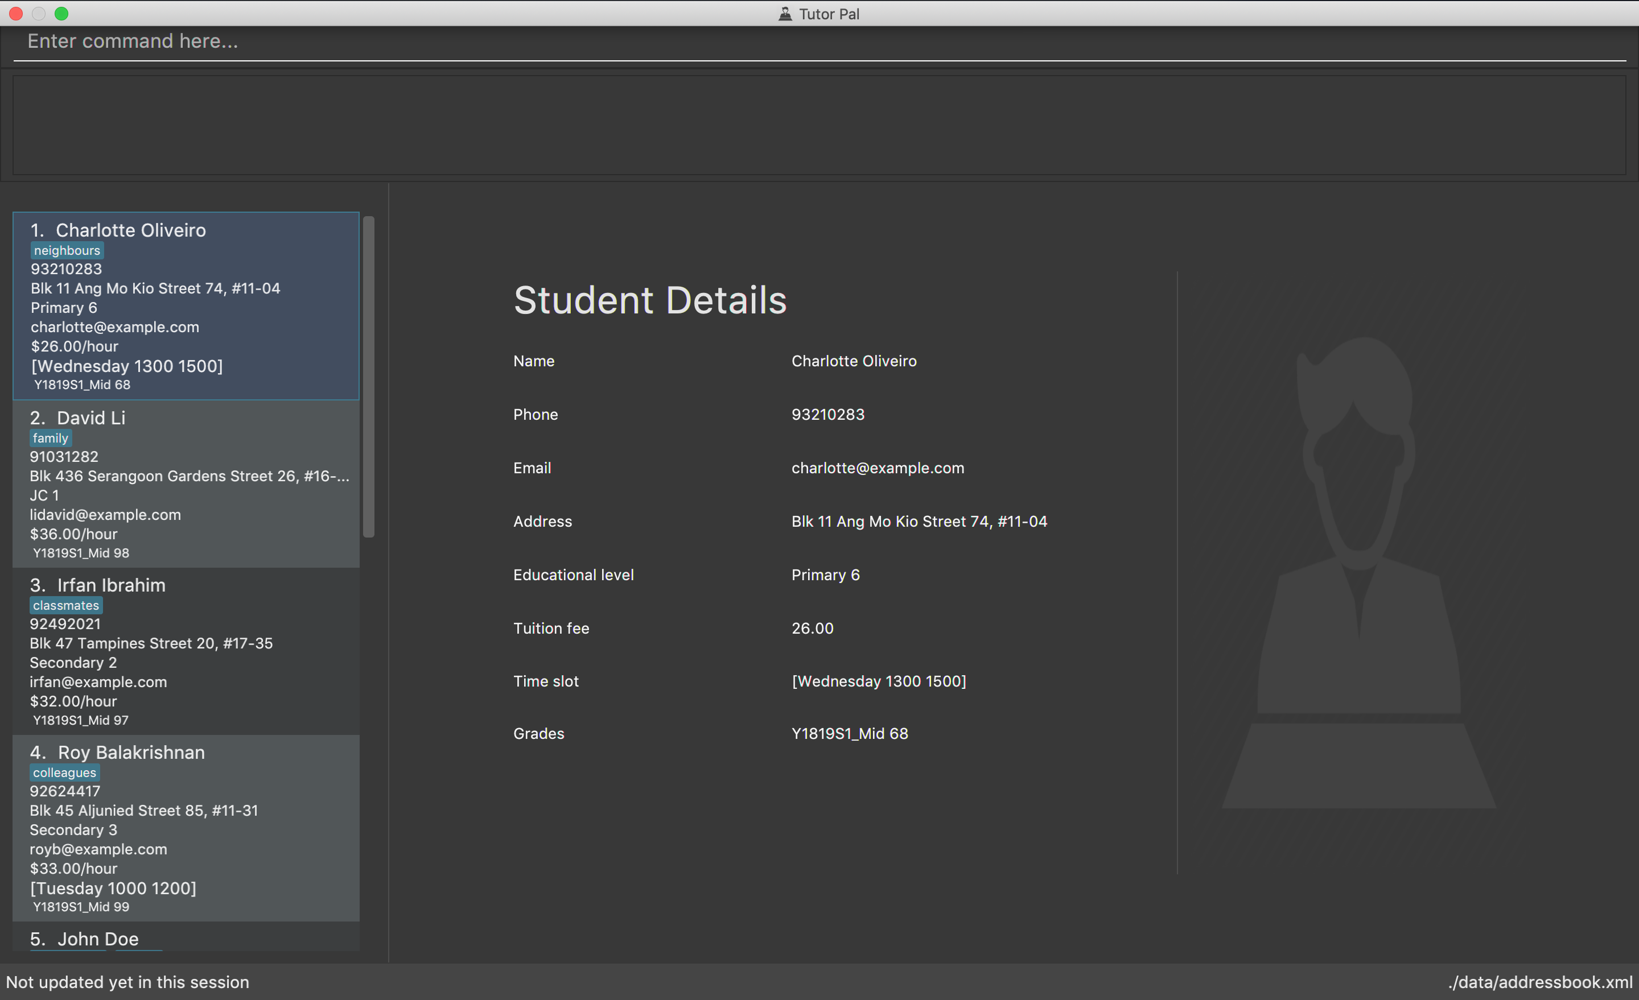Click the colleagues tag on Roy Balakrishnan
This screenshot has height=1000, width=1639.
pyautogui.click(x=64, y=772)
